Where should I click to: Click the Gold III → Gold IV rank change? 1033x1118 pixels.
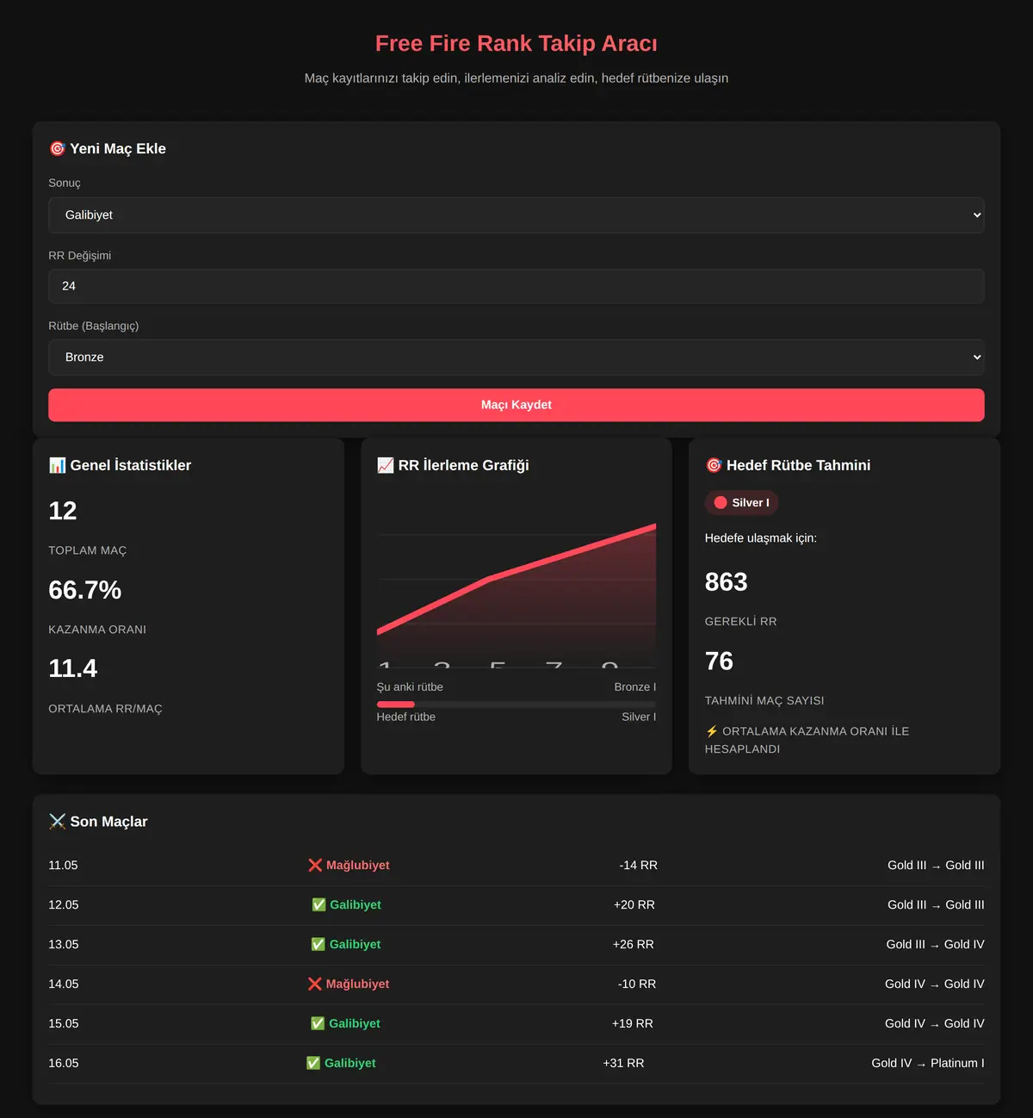point(936,944)
